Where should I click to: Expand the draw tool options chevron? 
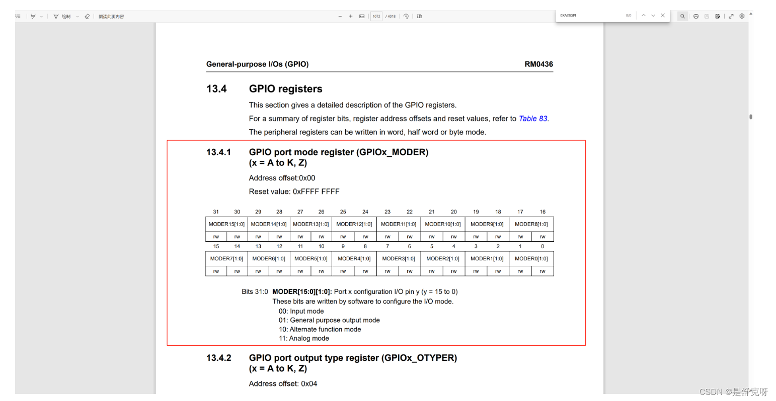tap(78, 16)
